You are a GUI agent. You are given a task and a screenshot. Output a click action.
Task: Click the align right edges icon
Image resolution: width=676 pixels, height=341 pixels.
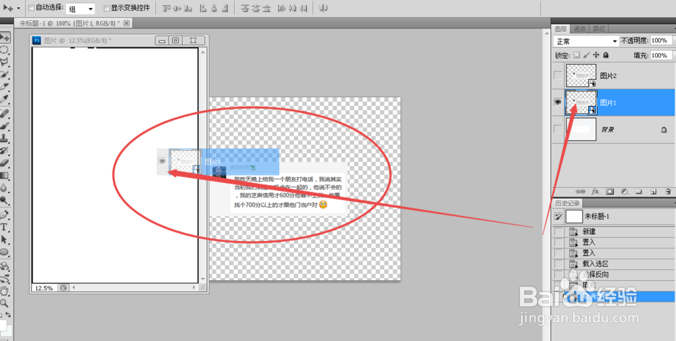click(x=225, y=7)
